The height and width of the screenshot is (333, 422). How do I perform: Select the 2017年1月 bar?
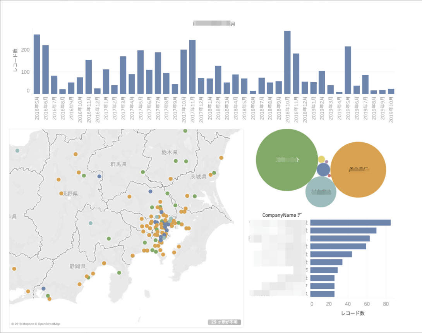click(106, 82)
